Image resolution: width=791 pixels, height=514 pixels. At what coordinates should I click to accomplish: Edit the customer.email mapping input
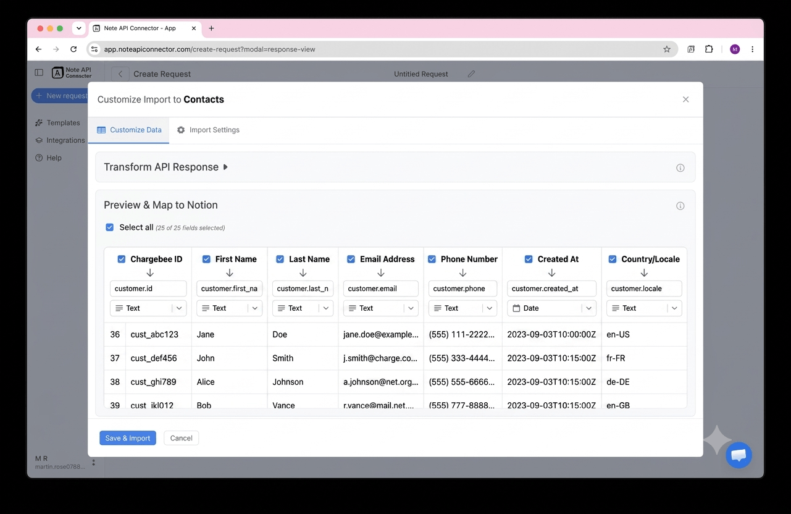[x=381, y=289]
